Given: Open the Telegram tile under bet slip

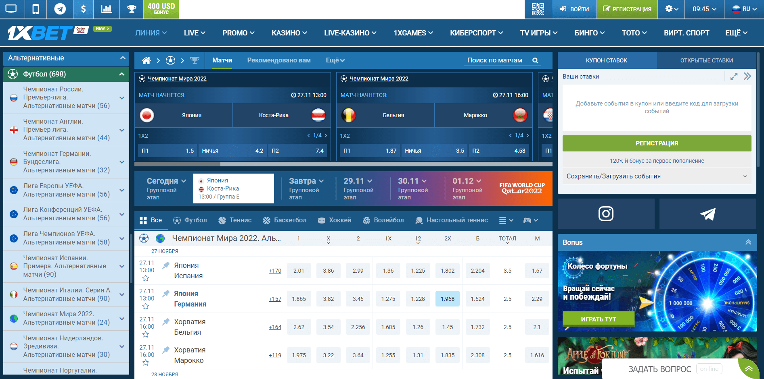Looking at the screenshot, I should (708, 213).
